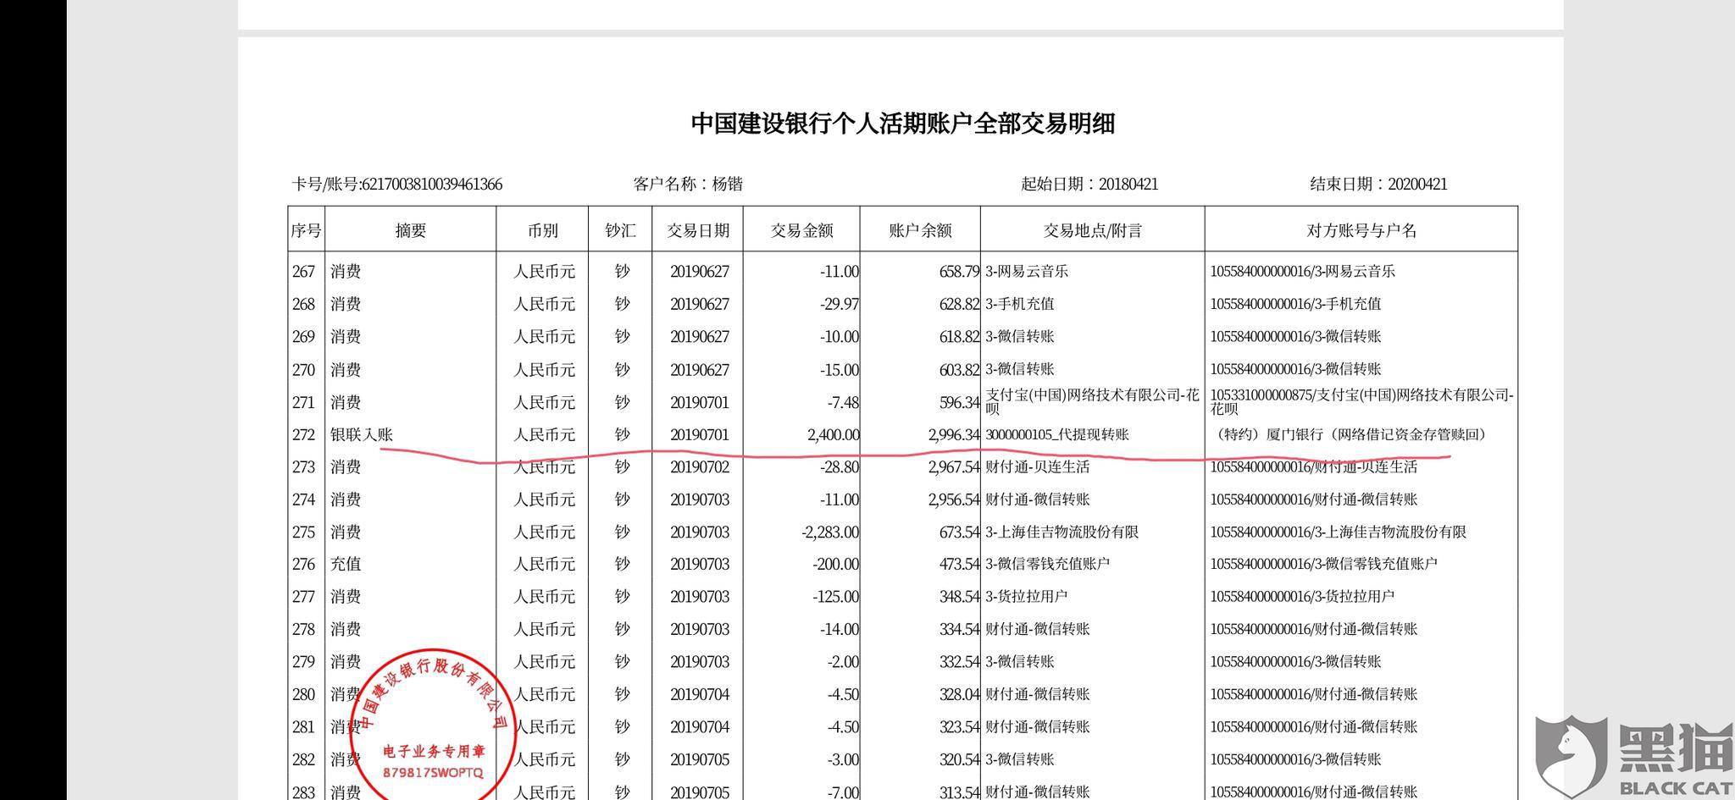Screen dimensions: 1735x800
Task: Click the amount -125.00
Action: pyautogui.click(x=835, y=597)
